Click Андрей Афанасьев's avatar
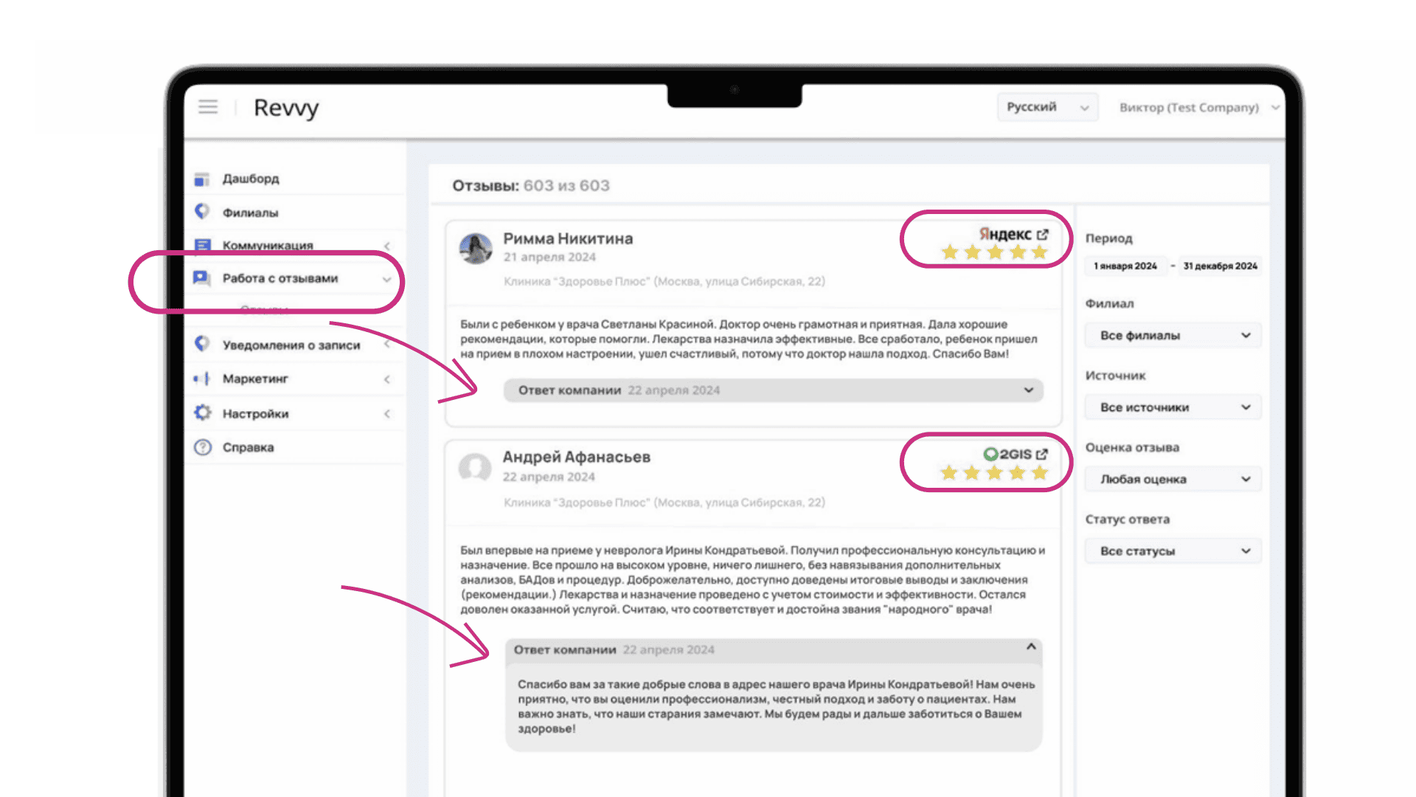The image size is (1416, 797). [475, 468]
